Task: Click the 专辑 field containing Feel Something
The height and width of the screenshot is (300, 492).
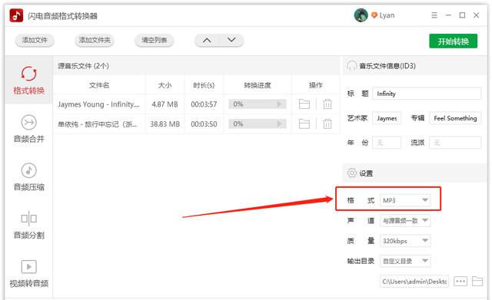Action: coord(455,118)
